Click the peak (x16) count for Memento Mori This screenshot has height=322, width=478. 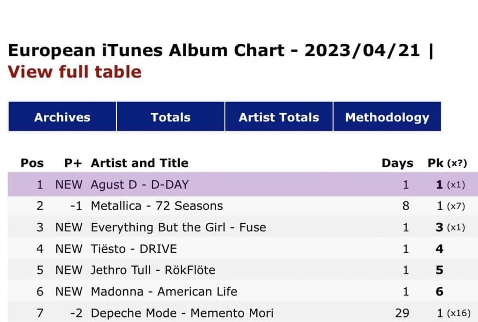pyautogui.click(x=458, y=314)
